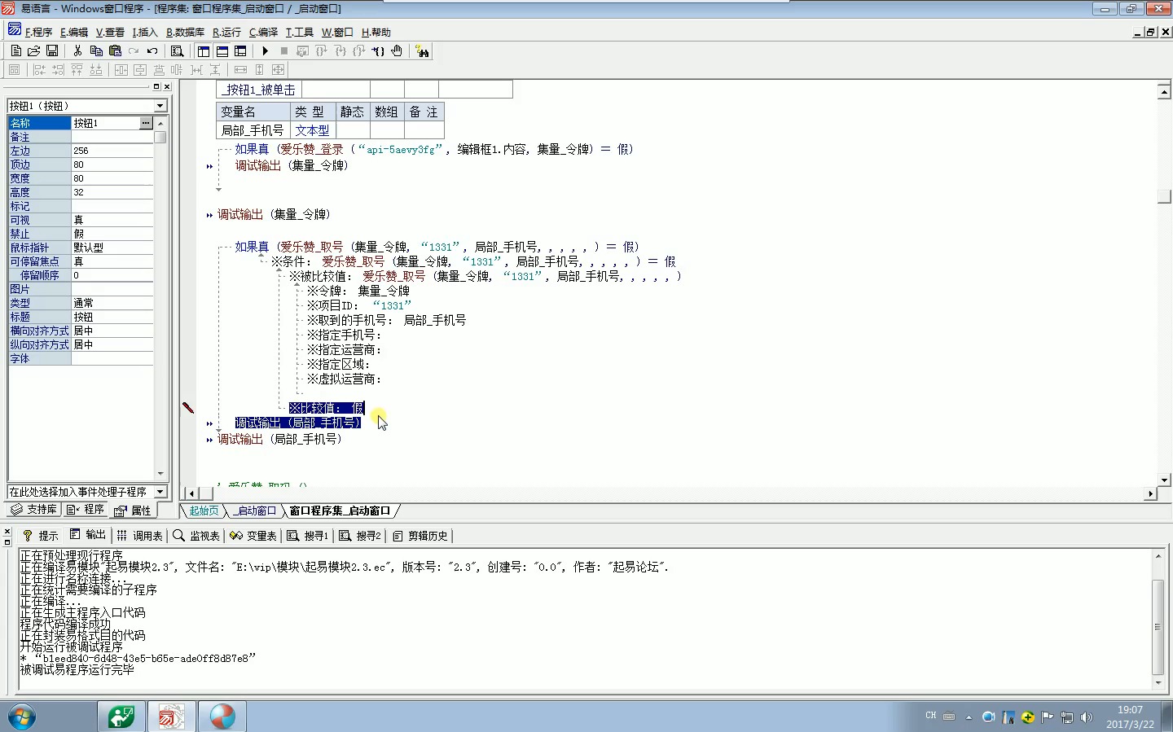Close the output panel with its X
The width and height of the screenshot is (1173, 732).
point(7,532)
